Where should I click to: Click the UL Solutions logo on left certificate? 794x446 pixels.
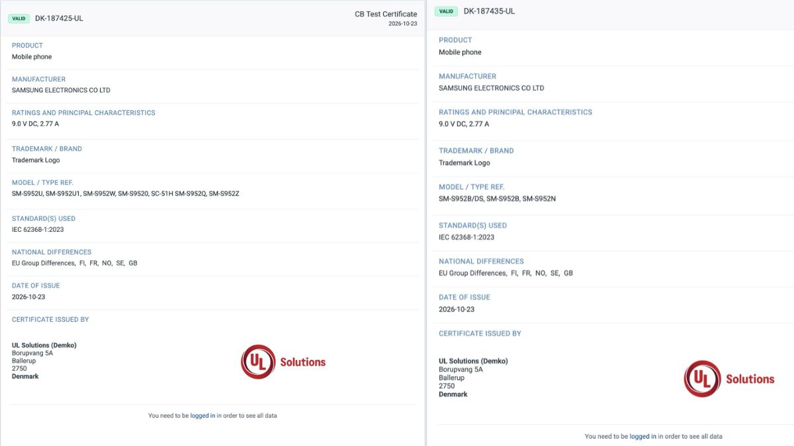(283, 362)
